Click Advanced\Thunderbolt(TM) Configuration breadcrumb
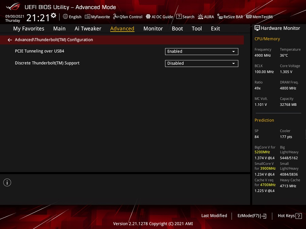The width and height of the screenshot is (306, 229). [x=54, y=40]
